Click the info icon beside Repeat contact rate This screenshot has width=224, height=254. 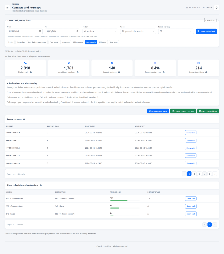164,72
